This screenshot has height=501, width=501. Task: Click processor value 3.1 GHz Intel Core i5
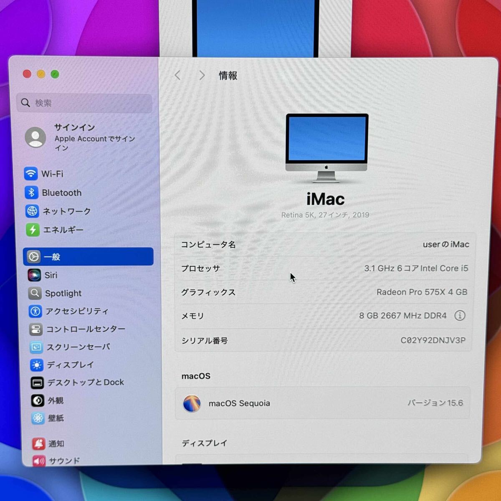pos(416,268)
